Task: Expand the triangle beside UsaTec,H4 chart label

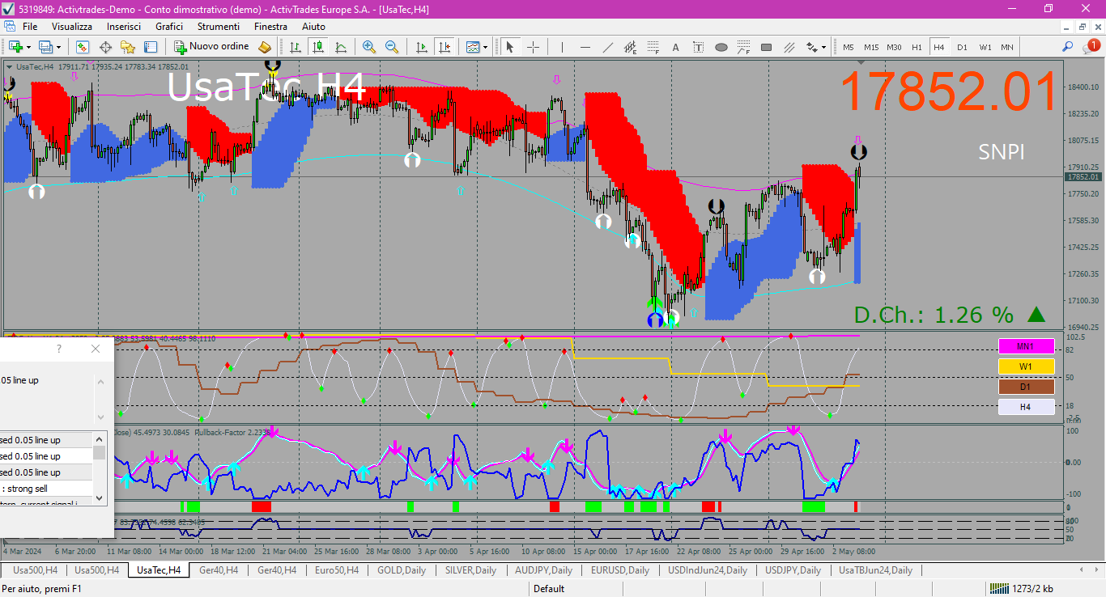Action: tap(9, 67)
